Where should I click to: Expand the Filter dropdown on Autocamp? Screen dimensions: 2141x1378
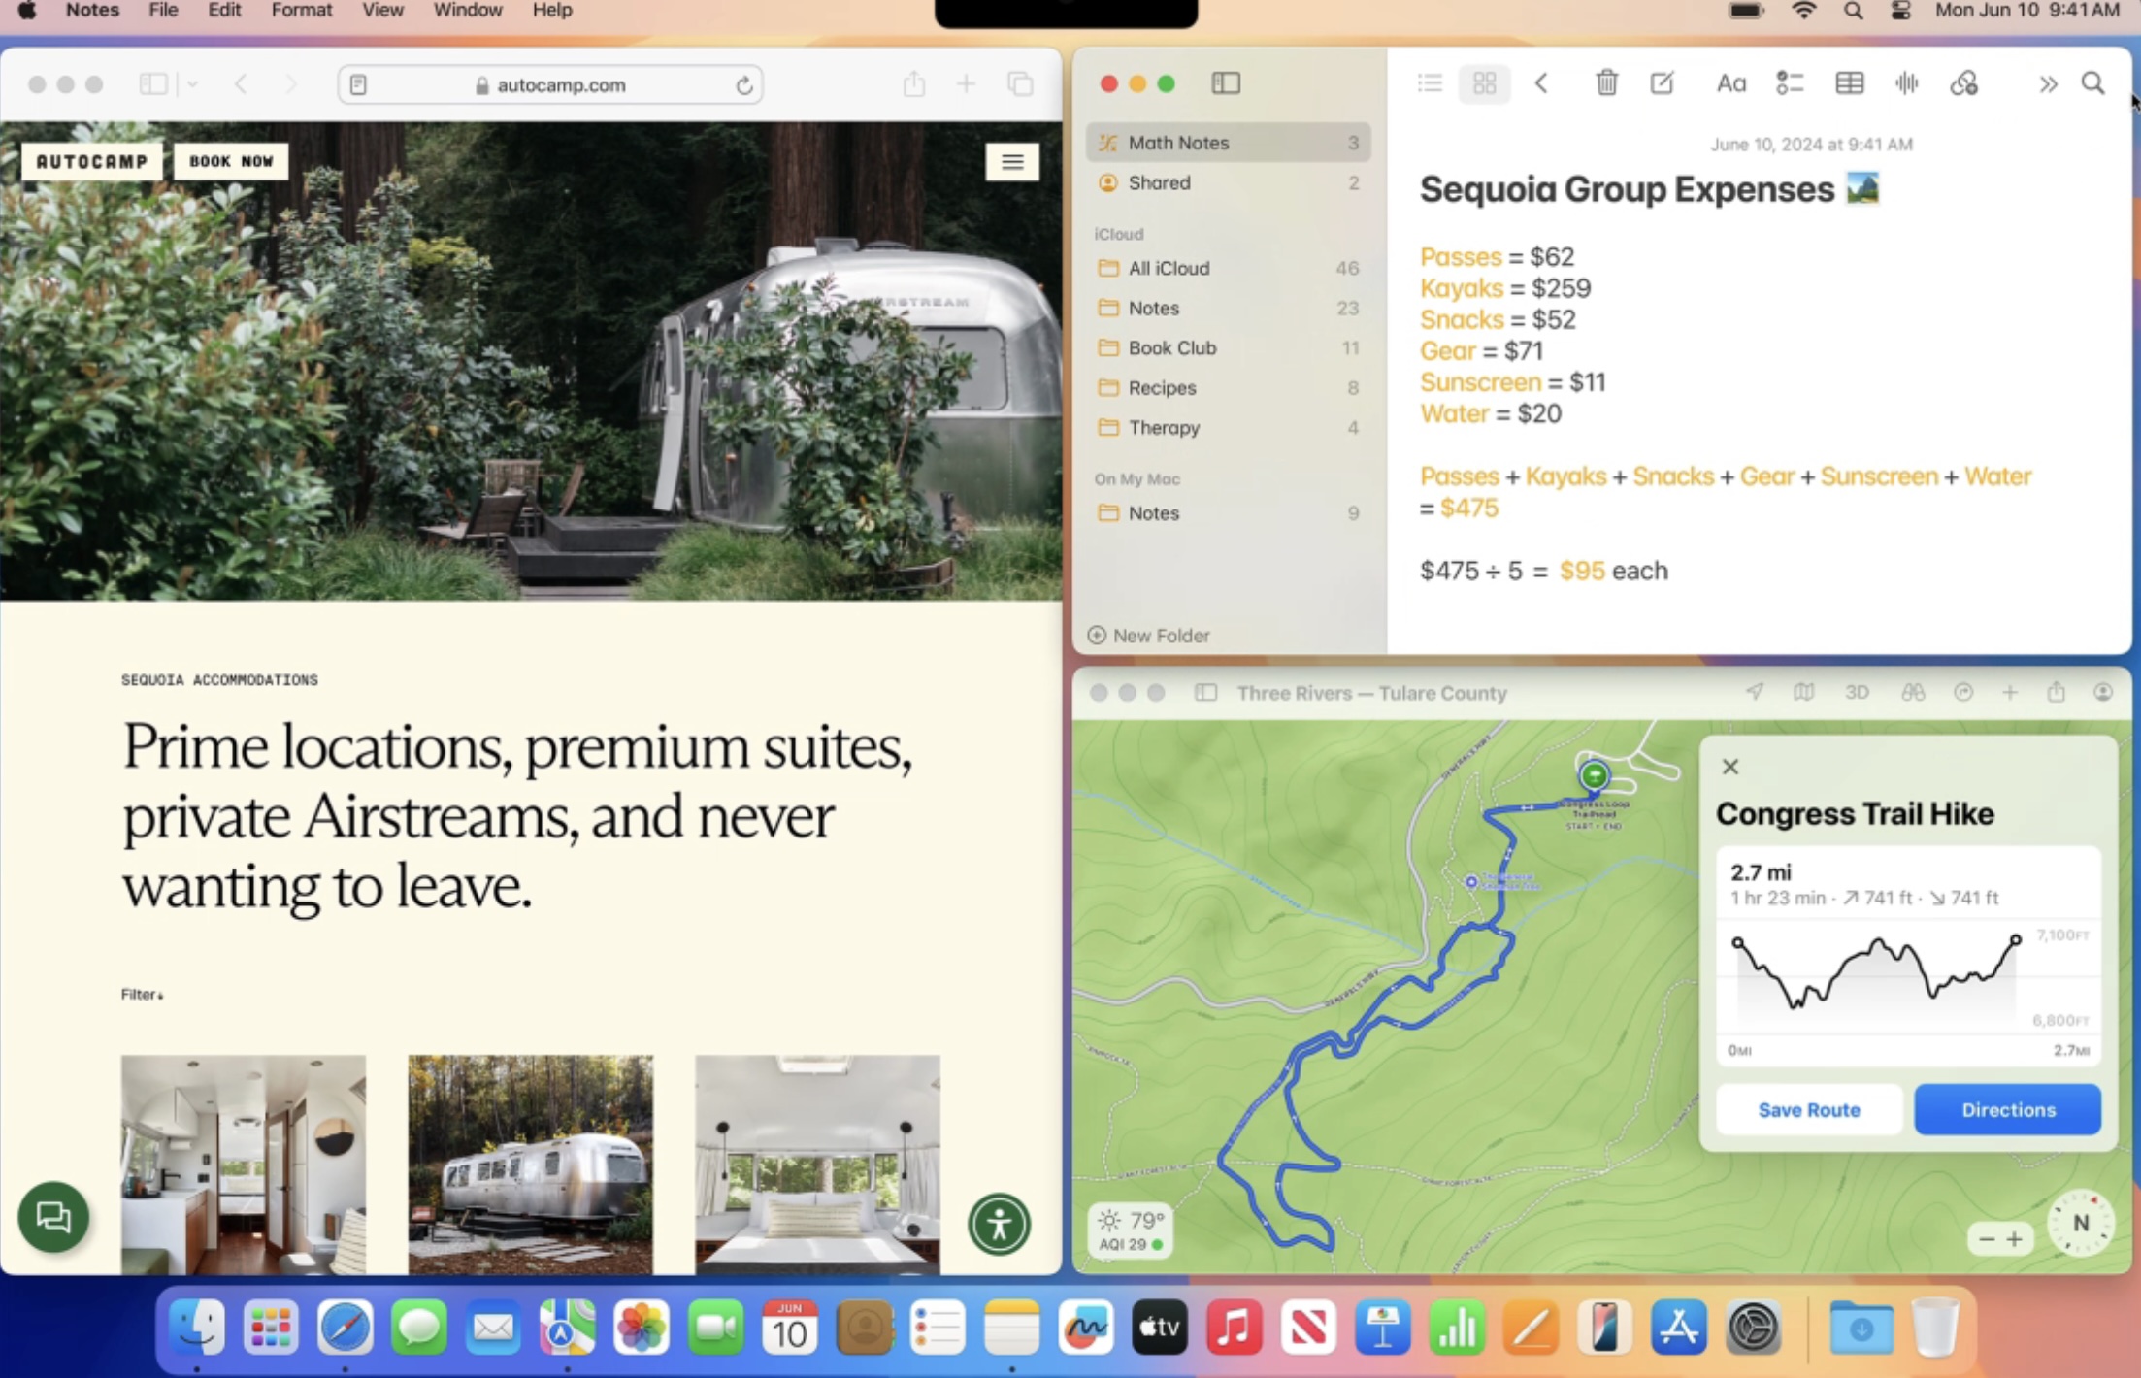click(x=142, y=995)
